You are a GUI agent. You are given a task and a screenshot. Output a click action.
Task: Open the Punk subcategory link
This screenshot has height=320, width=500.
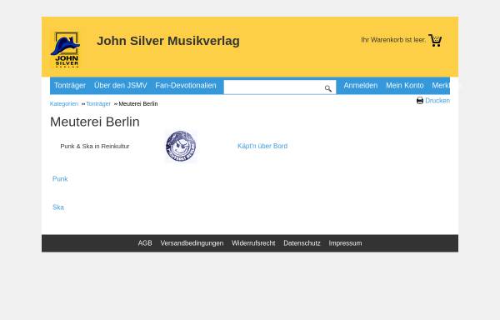60,179
